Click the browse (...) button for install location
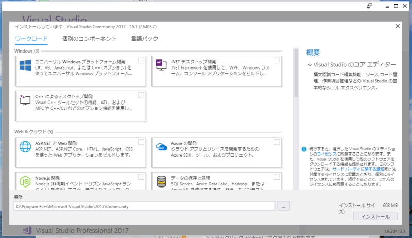This screenshot has height=238, width=412. click(284, 206)
